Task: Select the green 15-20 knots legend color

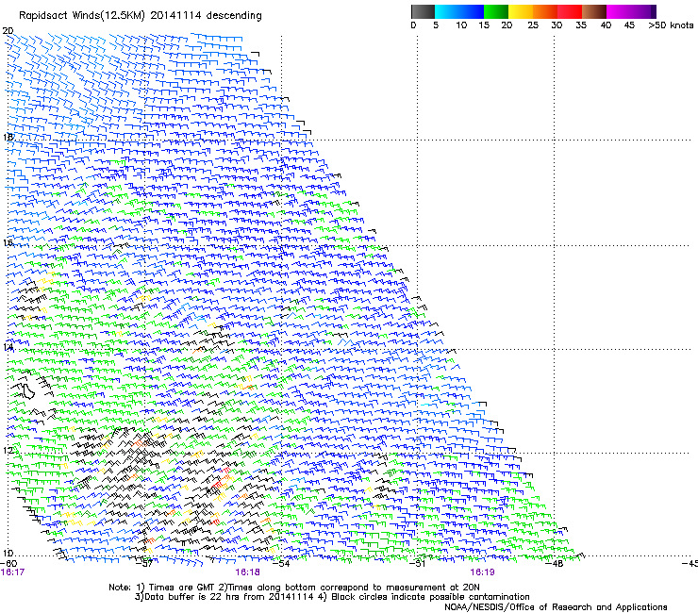Action: pos(496,11)
